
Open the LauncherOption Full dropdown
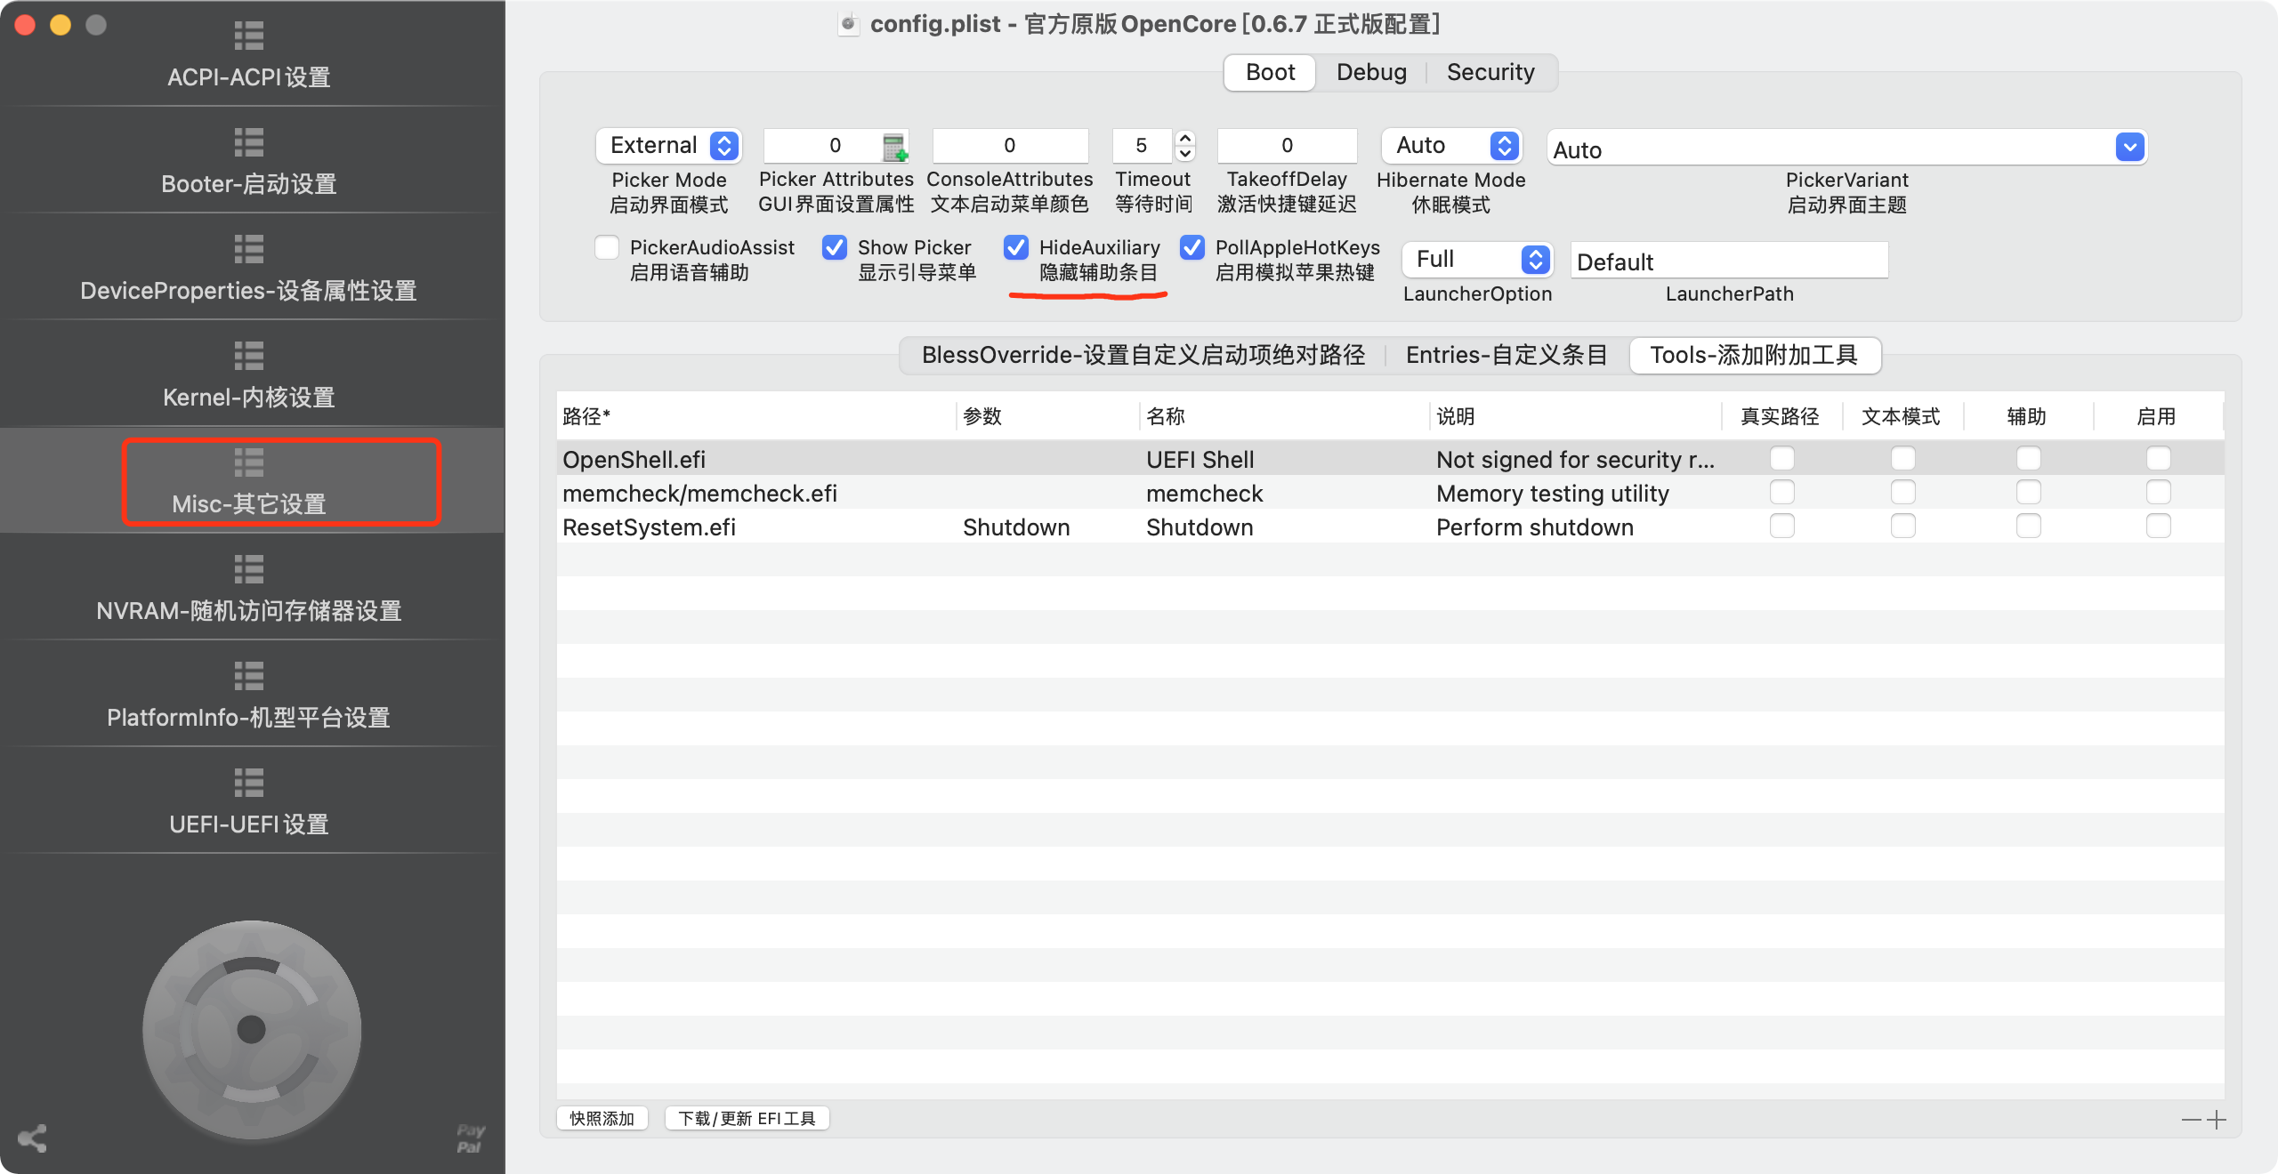pyautogui.click(x=1477, y=259)
